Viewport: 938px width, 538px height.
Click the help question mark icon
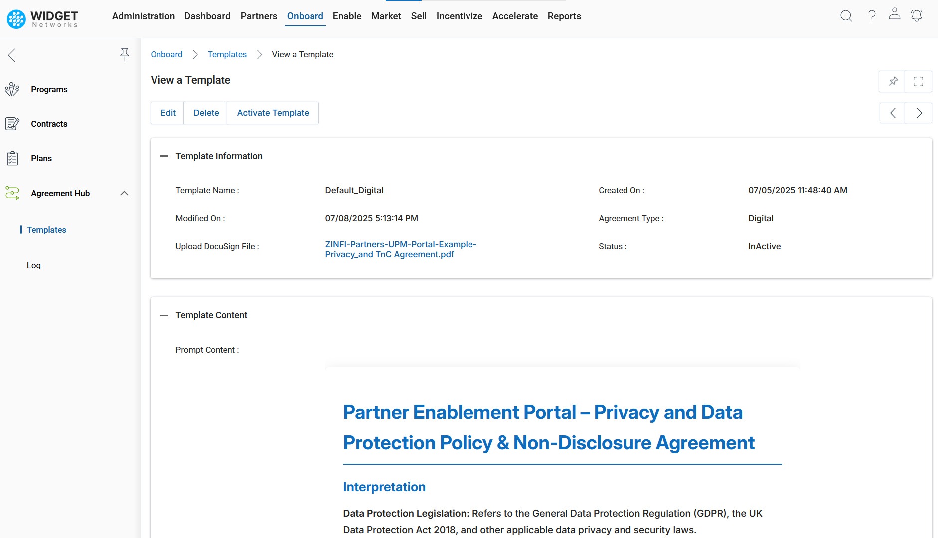click(872, 16)
